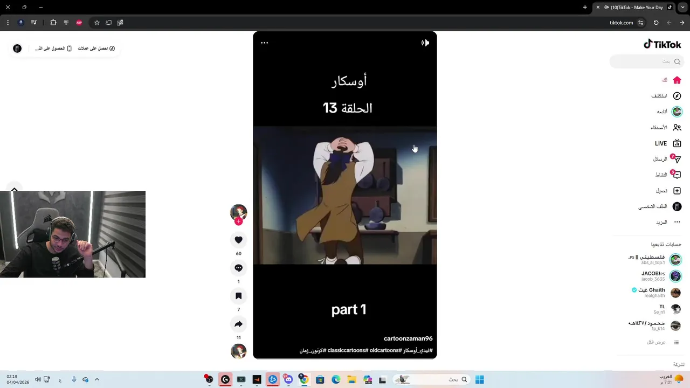Click the TikTok search field
This screenshot has width=690, height=388.
[647, 61]
